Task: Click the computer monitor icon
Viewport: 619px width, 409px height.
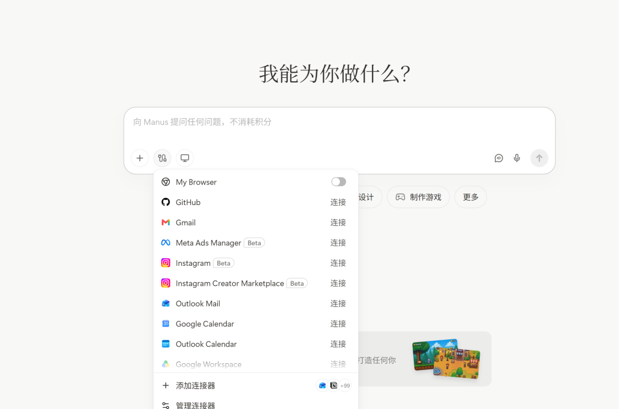Action: click(x=185, y=158)
